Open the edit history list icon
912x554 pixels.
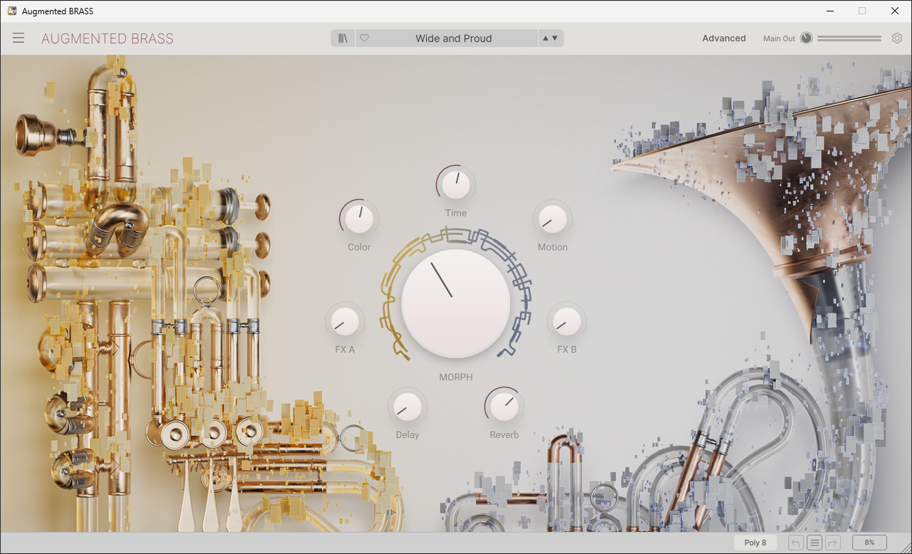814,543
